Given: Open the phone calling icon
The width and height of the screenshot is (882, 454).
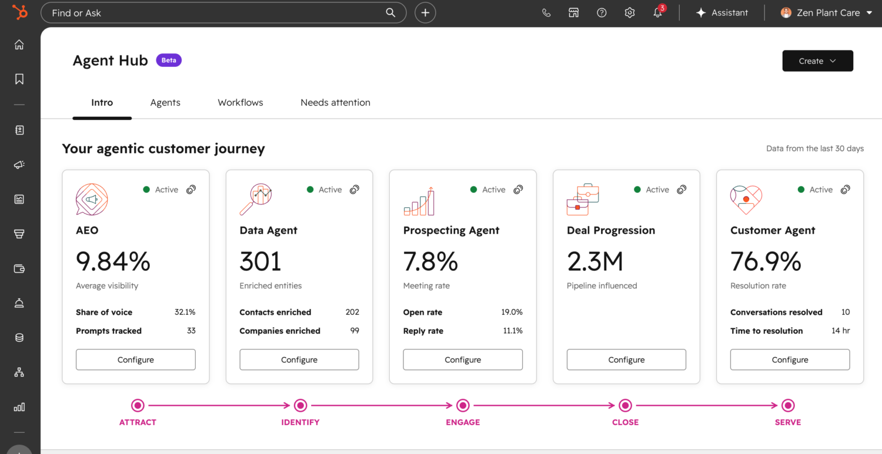Looking at the screenshot, I should [x=546, y=13].
